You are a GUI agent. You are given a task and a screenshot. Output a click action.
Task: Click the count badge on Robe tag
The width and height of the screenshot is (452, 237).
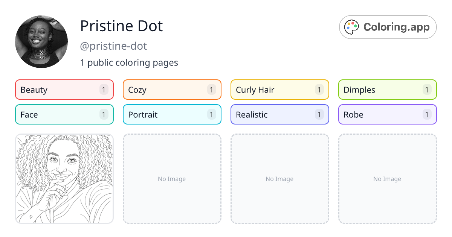click(x=427, y=114)
